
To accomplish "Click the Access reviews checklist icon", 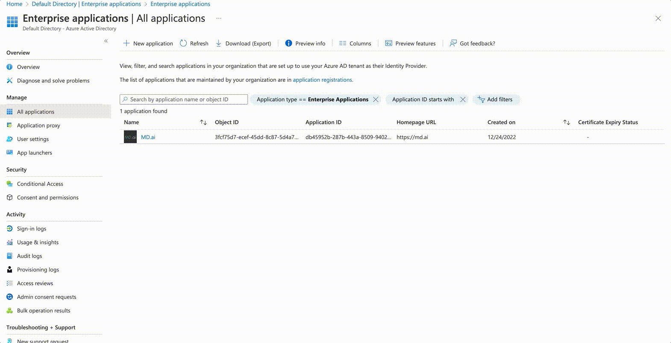I will 9,283.
